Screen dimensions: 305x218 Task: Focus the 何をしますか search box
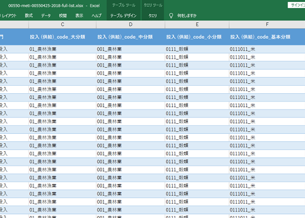[187, 16]
